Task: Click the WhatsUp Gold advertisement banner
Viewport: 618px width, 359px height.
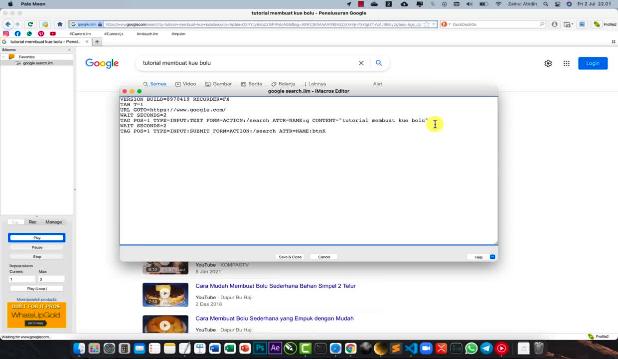Action: (36, 315)
